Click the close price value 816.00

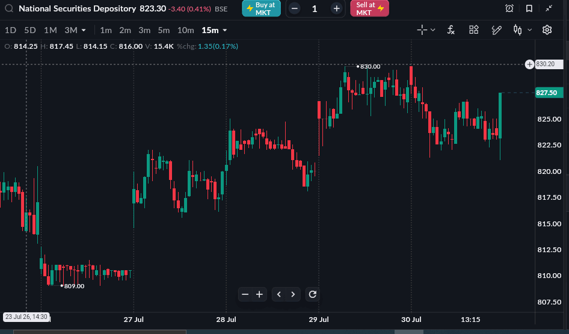click(131, 46)
